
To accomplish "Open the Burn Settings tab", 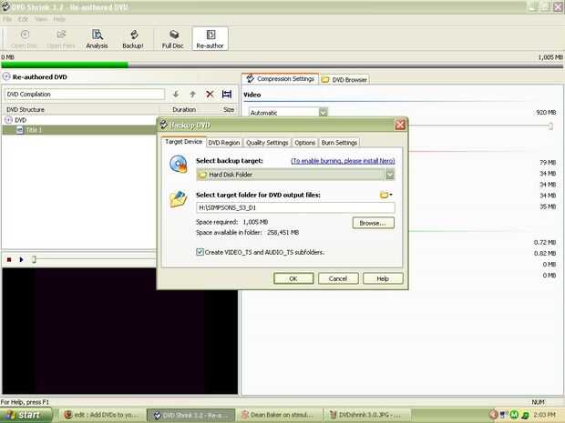I will point(339,143).
